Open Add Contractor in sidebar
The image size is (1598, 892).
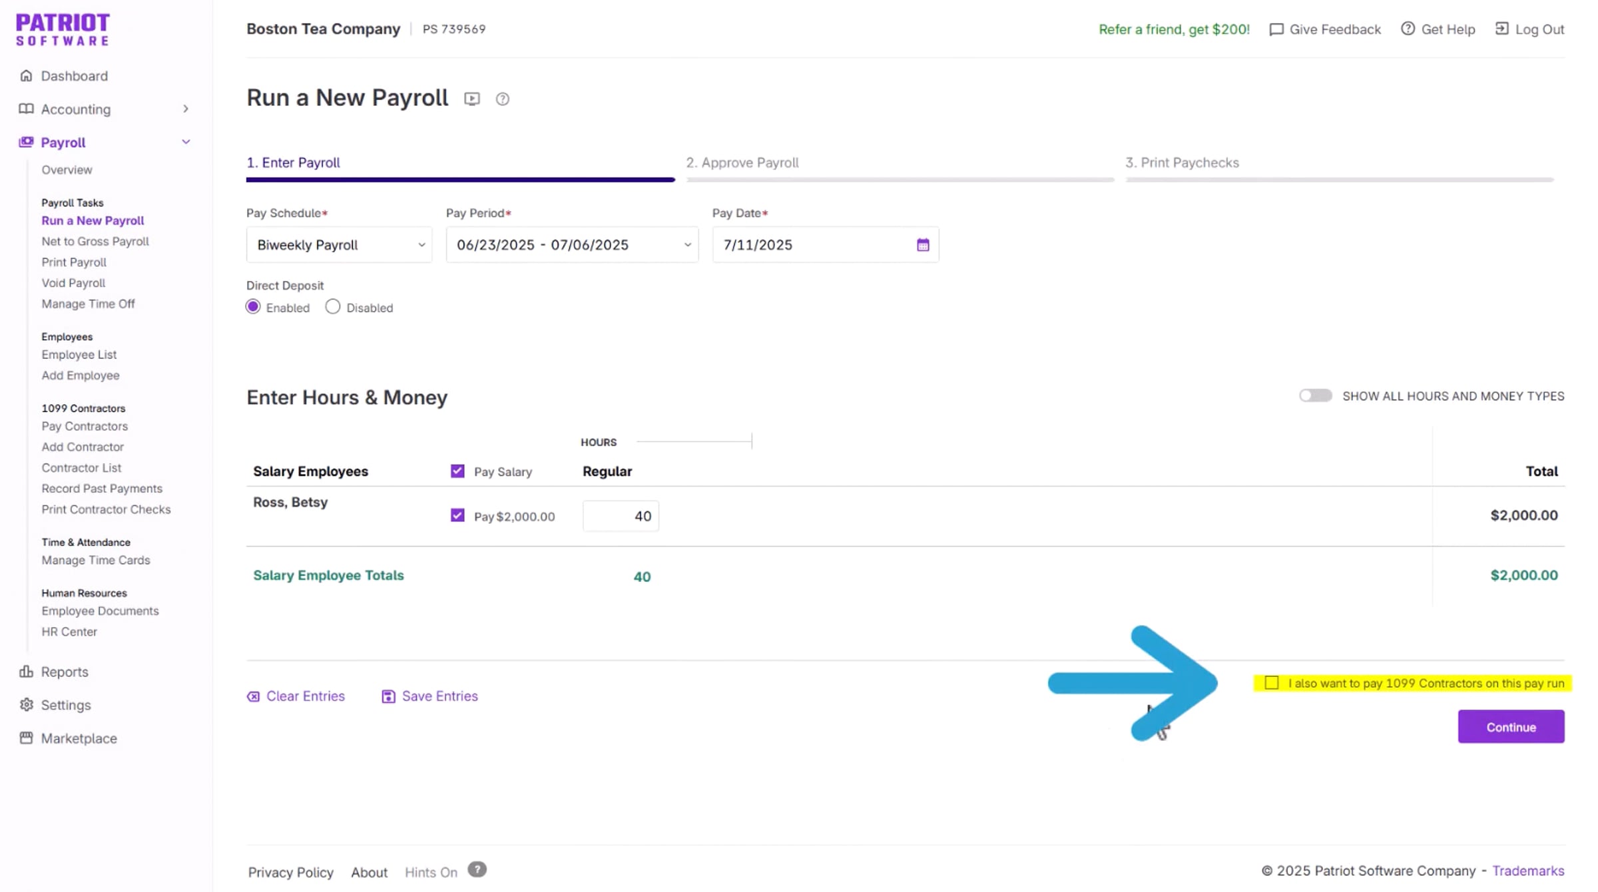pos(83,447)
